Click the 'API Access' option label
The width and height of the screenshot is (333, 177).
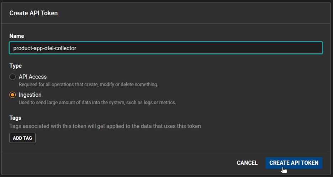33,77
